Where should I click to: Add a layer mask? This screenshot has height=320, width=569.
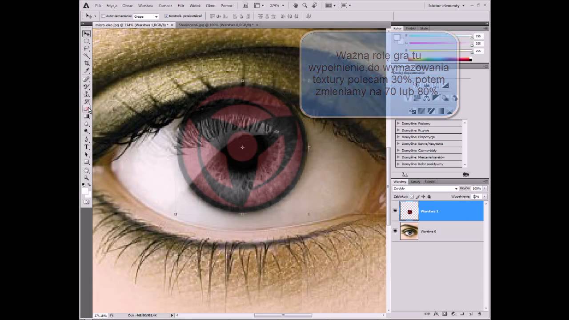point(445,314)
